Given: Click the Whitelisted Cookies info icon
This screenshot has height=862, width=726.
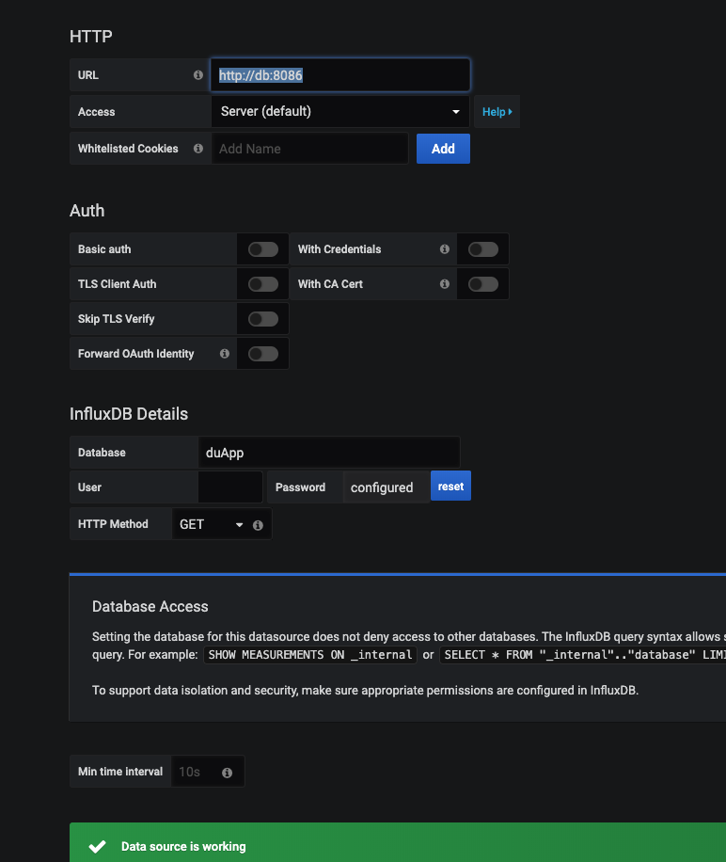Looking at the screenshot, I should 198,149.
